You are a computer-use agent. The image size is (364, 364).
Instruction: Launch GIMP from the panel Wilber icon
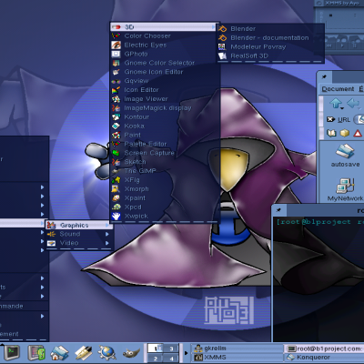coord(131,353)
